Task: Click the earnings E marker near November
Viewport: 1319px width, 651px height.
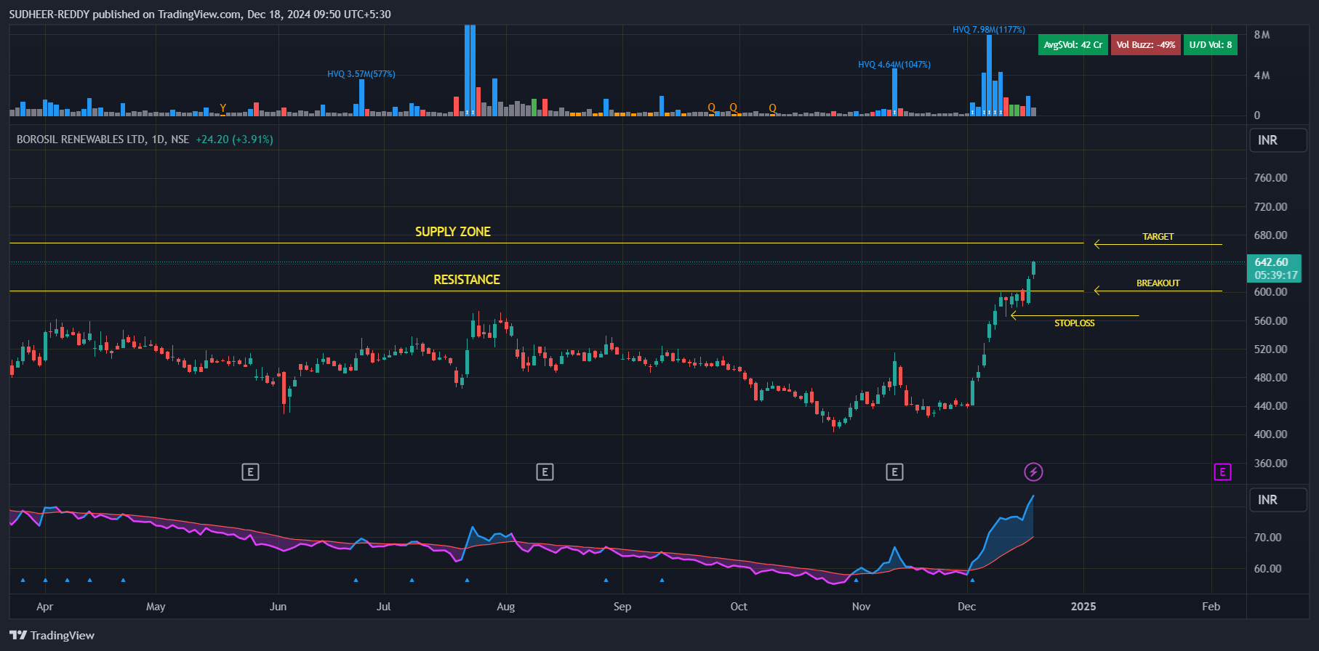Action: coord(894,472)
